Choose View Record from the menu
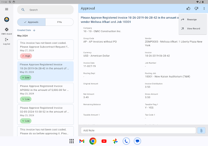208x146 pixels. click(x=193, y=29)
